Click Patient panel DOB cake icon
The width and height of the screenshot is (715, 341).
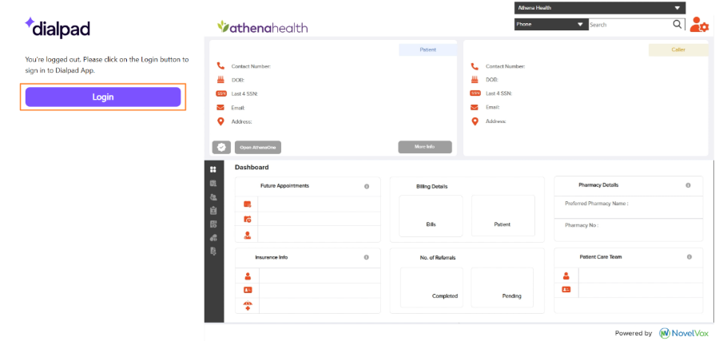[x=220, y=80]
